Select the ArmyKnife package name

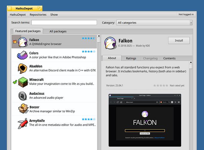pyautogui.click(x=37, y=121)
